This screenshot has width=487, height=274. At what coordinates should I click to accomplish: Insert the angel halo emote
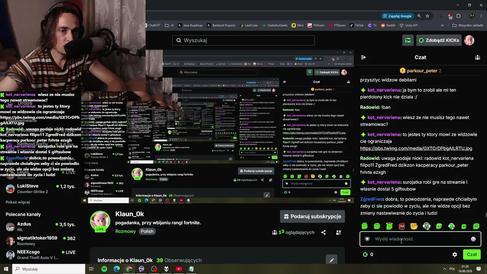(389, 226)
